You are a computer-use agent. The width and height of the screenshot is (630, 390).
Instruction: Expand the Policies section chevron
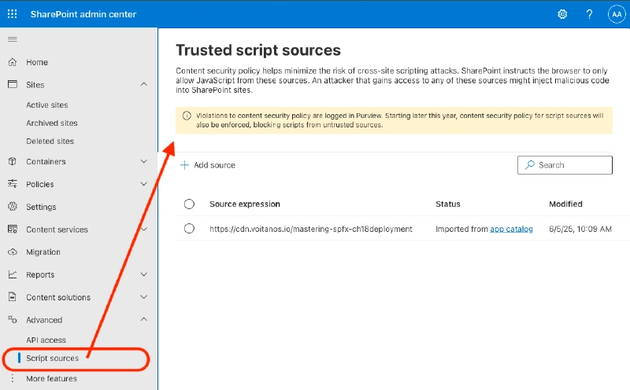pos(144,184)
